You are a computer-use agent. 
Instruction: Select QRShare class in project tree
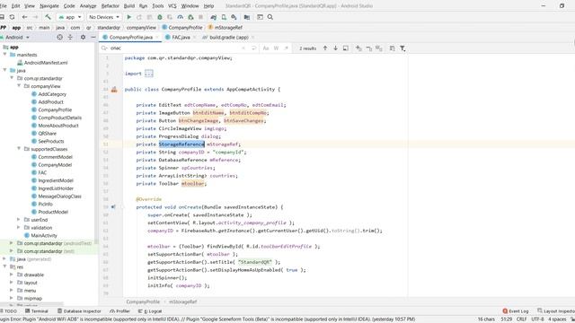click(x=48, y=134)
